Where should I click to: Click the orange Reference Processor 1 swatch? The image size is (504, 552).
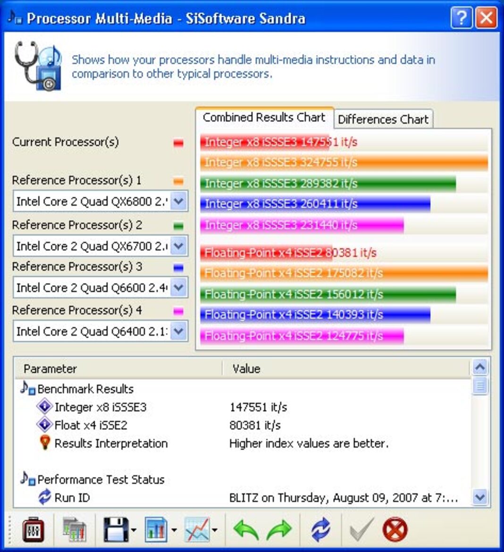tap(178, 181)
